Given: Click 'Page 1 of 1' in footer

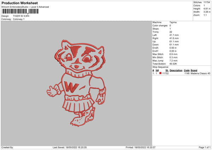Looking at the screenshot, I should tap(205, 148).
